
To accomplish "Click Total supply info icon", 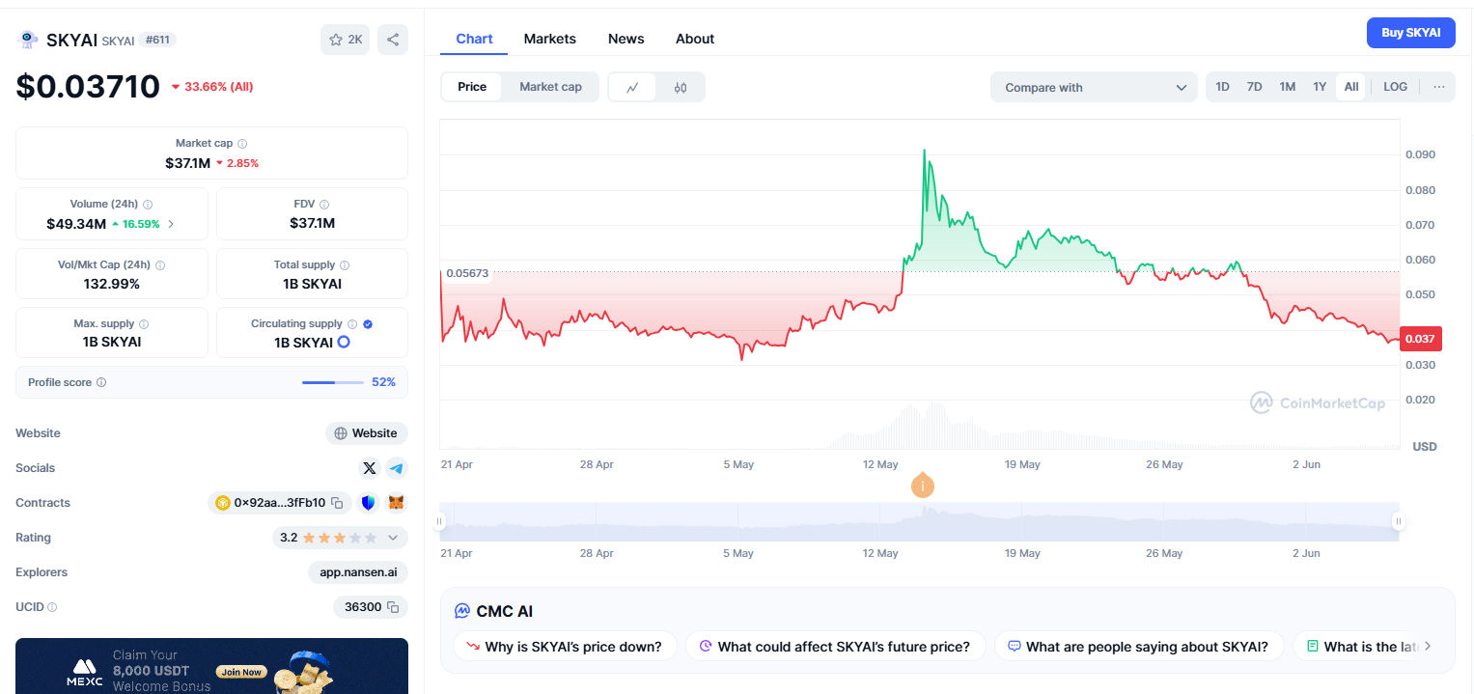I will (x=345, y=264).
